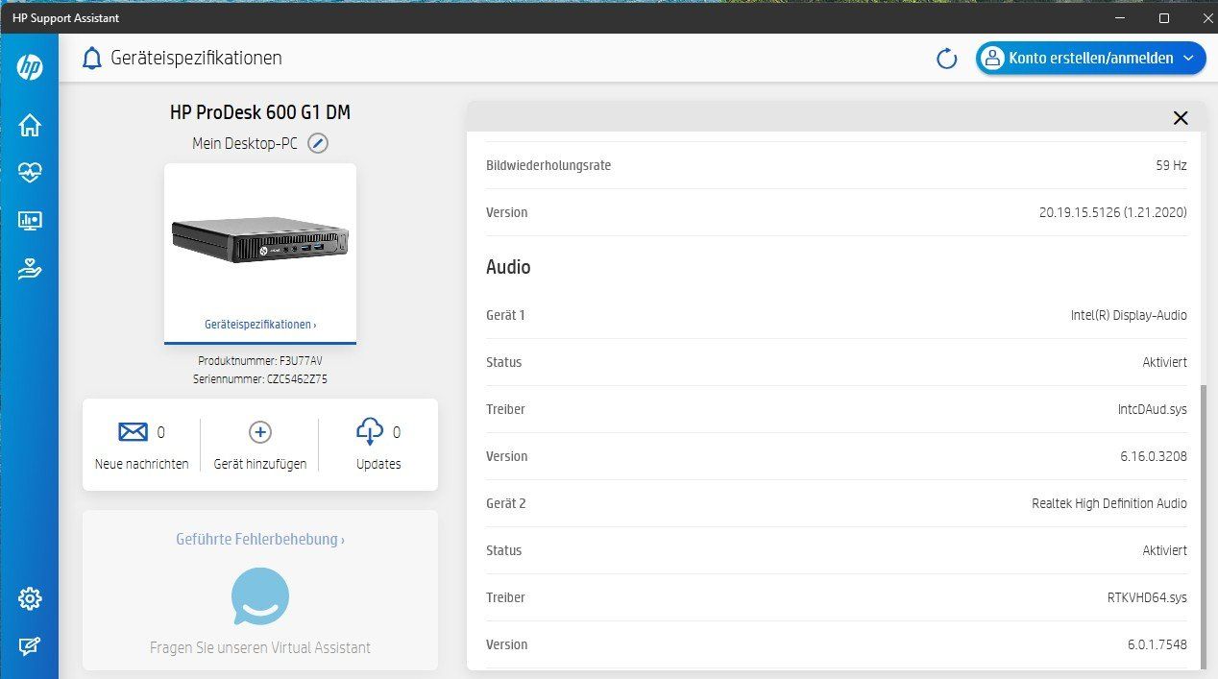This screenshot has width=1218, height=679.
Task: Open the Neue nachrichten envelope icon
Action: pos(133,432)
